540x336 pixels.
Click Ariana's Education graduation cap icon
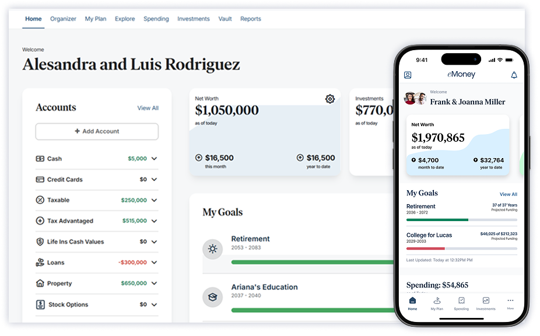point(212,297)
